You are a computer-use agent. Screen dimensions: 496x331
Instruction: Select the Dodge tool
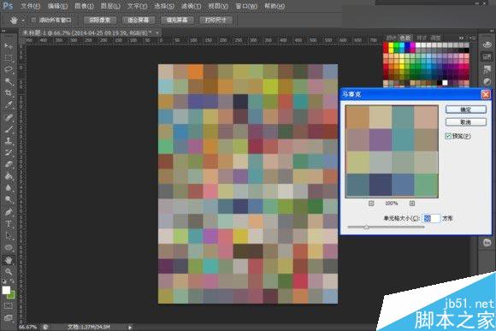coord(9,199)
